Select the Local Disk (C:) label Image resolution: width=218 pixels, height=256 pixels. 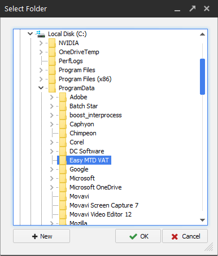pos(67,34)
